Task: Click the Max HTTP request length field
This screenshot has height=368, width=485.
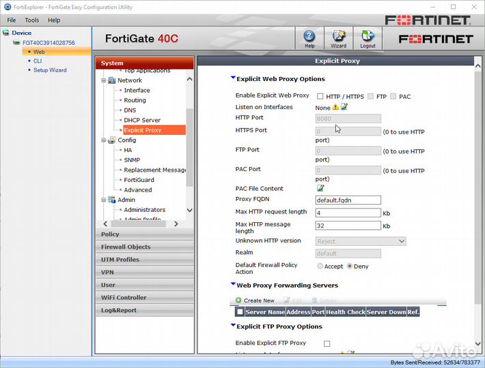Action: pos(348,213)
